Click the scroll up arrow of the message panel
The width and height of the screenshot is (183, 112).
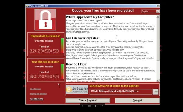[x=158, y=16]
